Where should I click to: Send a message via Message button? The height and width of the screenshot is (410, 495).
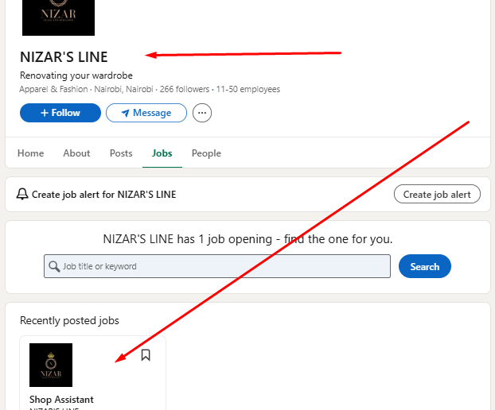(146, 113)
